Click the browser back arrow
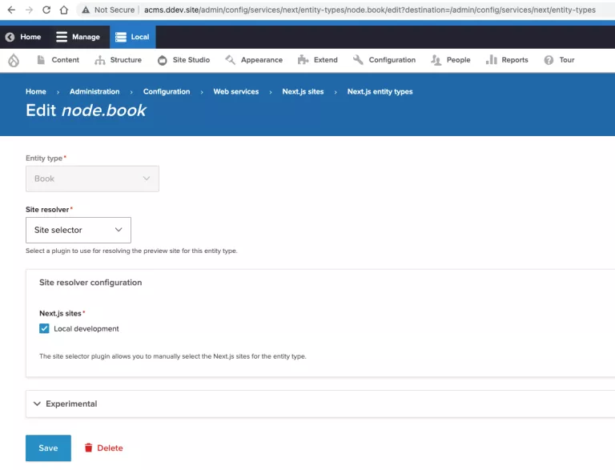615x470 pixels. pos(11,10)
